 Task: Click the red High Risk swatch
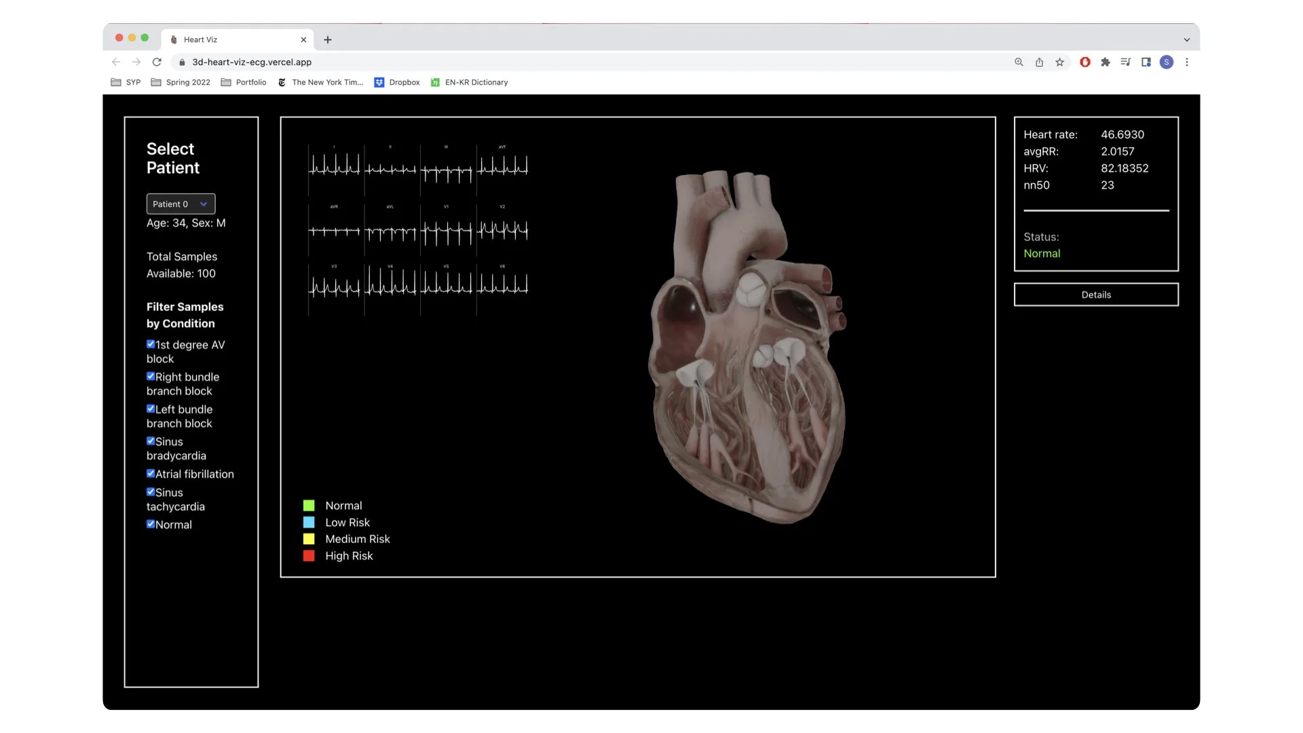click(309, 556)
